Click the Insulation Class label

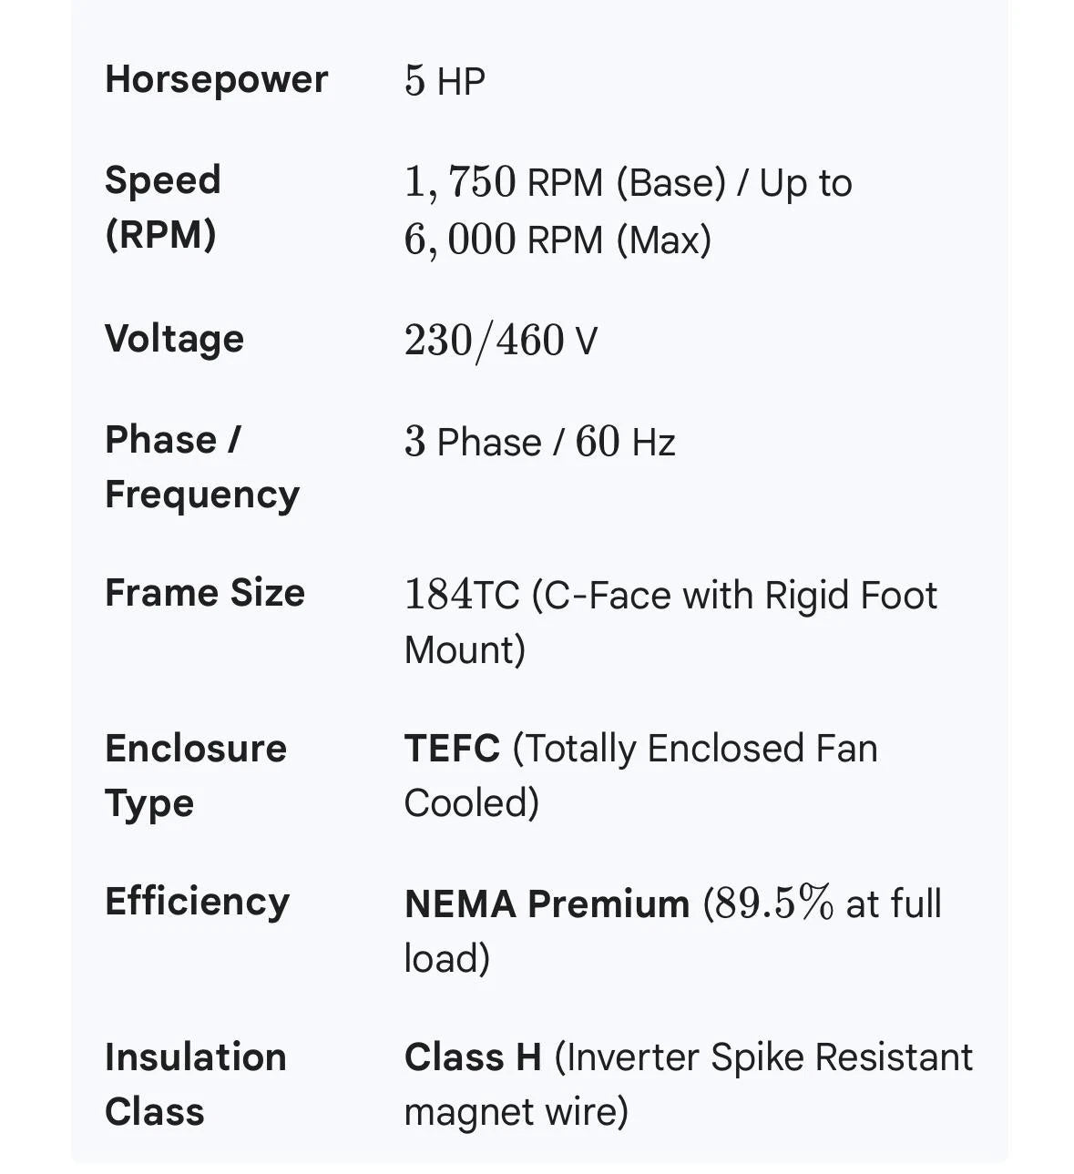pyautogui.click(x=196, y=1085)
